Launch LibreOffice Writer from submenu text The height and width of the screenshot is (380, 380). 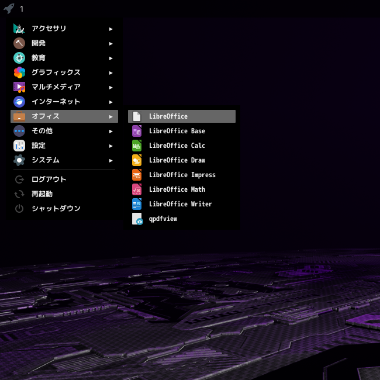click(x=181, y=204)
